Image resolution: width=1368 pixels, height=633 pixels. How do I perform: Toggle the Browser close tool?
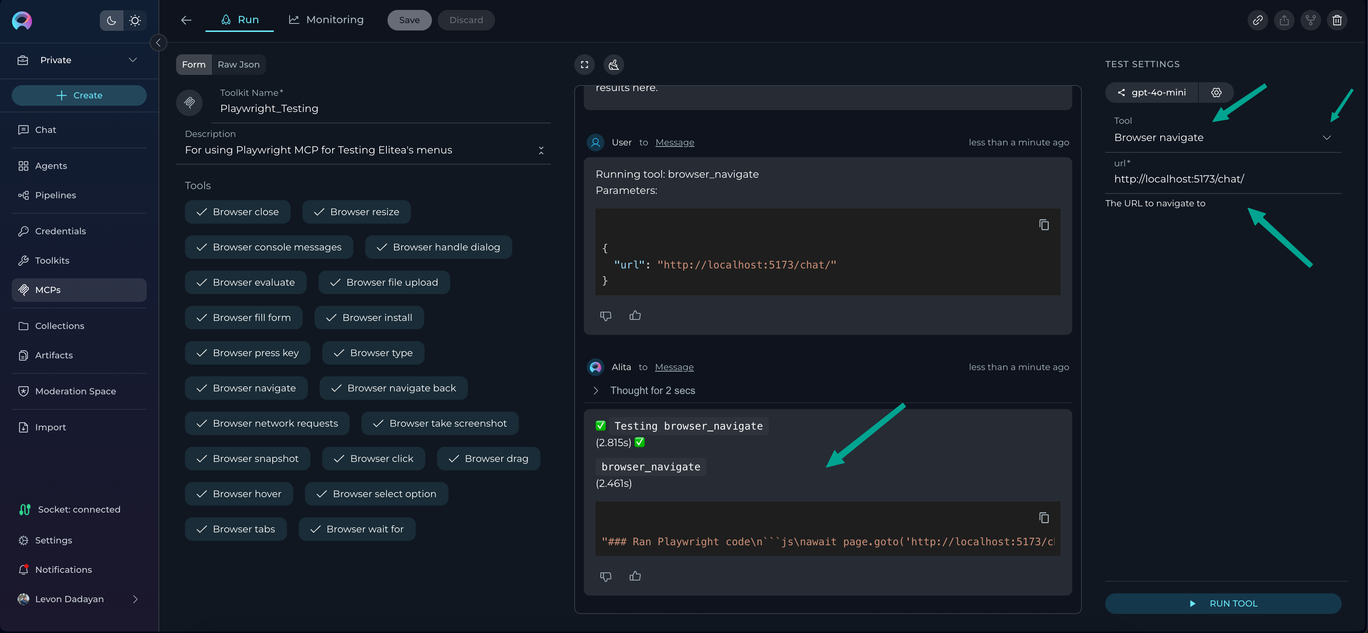coord(237,212)
